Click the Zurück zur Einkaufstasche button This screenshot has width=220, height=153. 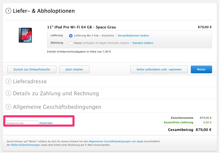tap(32, 69)
